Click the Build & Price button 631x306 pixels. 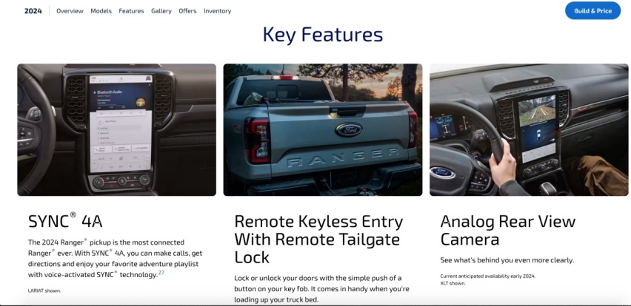point(592,11)
